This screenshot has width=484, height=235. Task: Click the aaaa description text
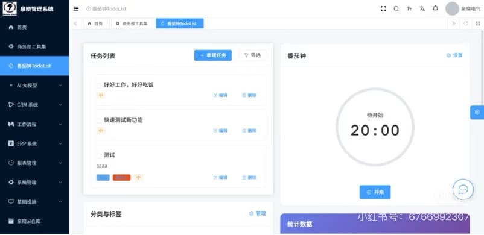(102, 166)
